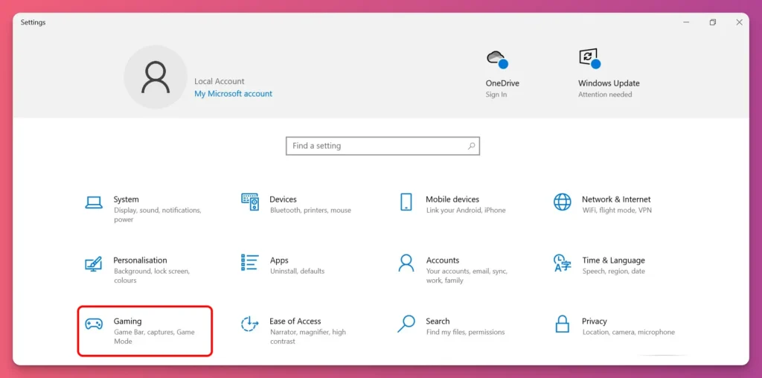Open the Personalisation category title
This screenshot has height=378, width=762.
pos(141,260)
